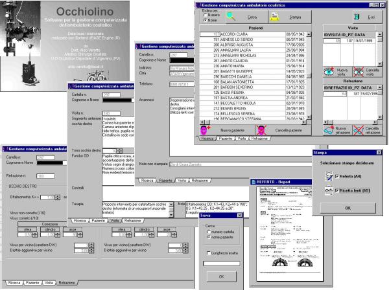Click the REFERTO Report window title icon
The height and width of the screenshot is (290, 389).
pos(253,182)
